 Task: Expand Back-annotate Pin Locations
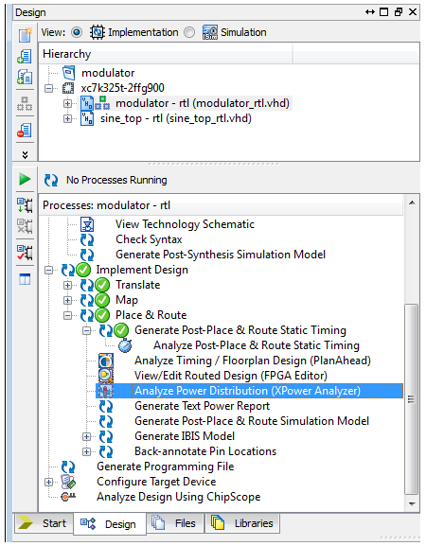pyautogui.click(x=87, y=451)
